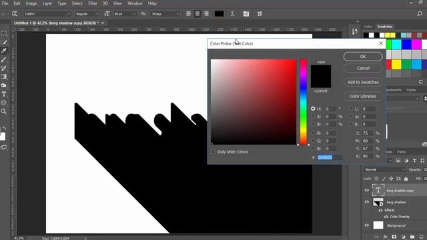Click Right align text icon

point(206,13)
